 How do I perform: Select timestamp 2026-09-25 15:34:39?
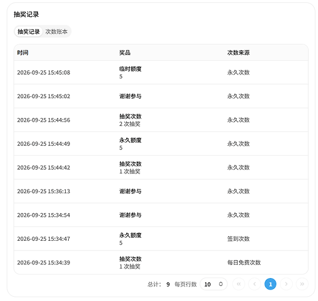[43, 262]
